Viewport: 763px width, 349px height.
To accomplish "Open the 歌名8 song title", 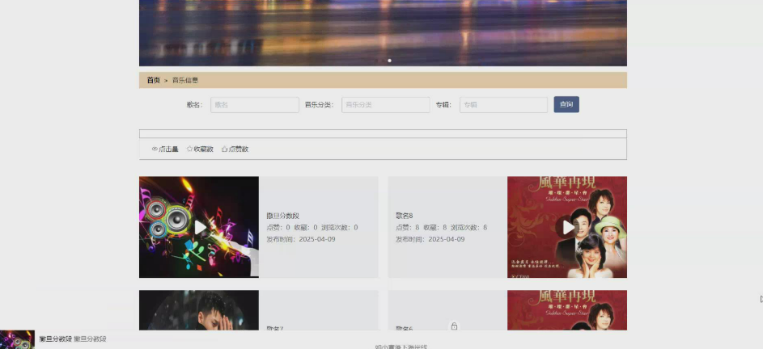I will tap(405, 216).
